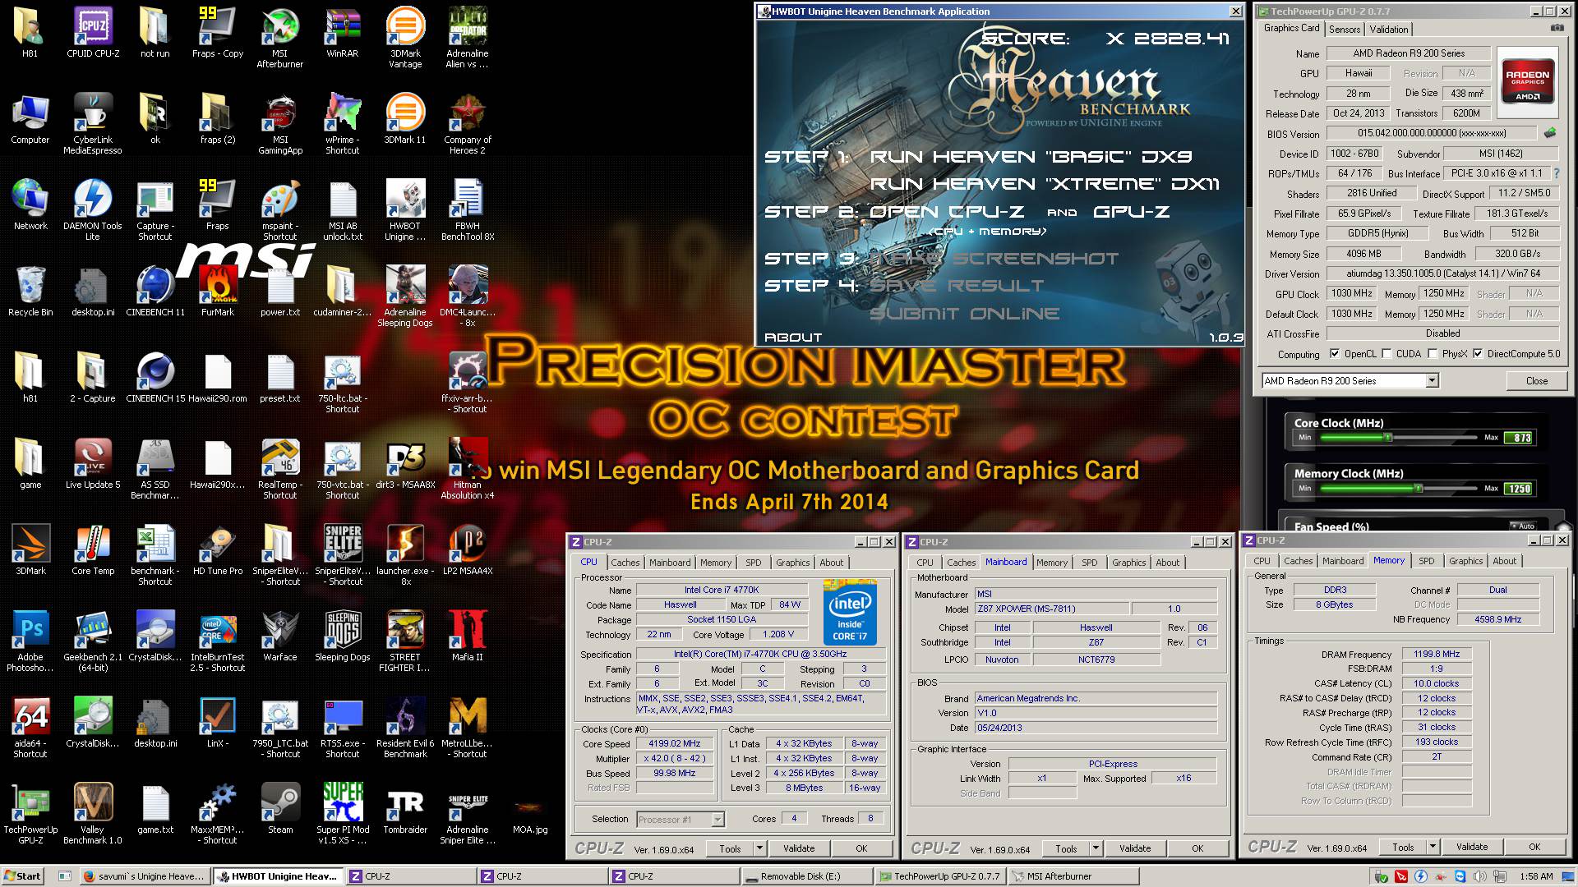
Task: Open the CyberLink MediaEspresso icon
Action: point(93,124)
